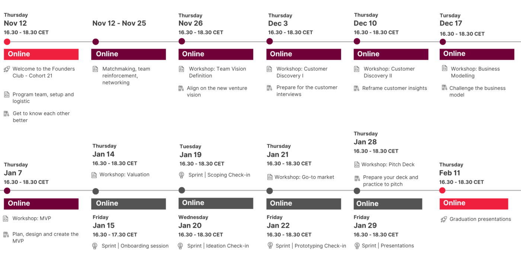Screen dimensions: 521x263
Task: Select the red timeline dot for Nov 12
Action: pyautogui.click(x=7, y=42)
